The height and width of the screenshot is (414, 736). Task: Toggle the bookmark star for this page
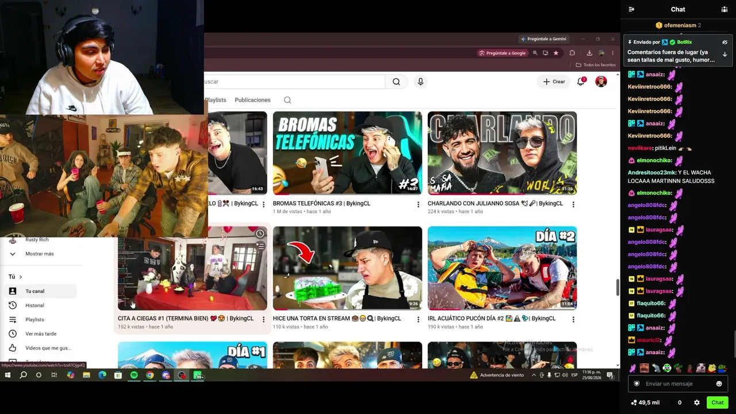click(555, 53)
